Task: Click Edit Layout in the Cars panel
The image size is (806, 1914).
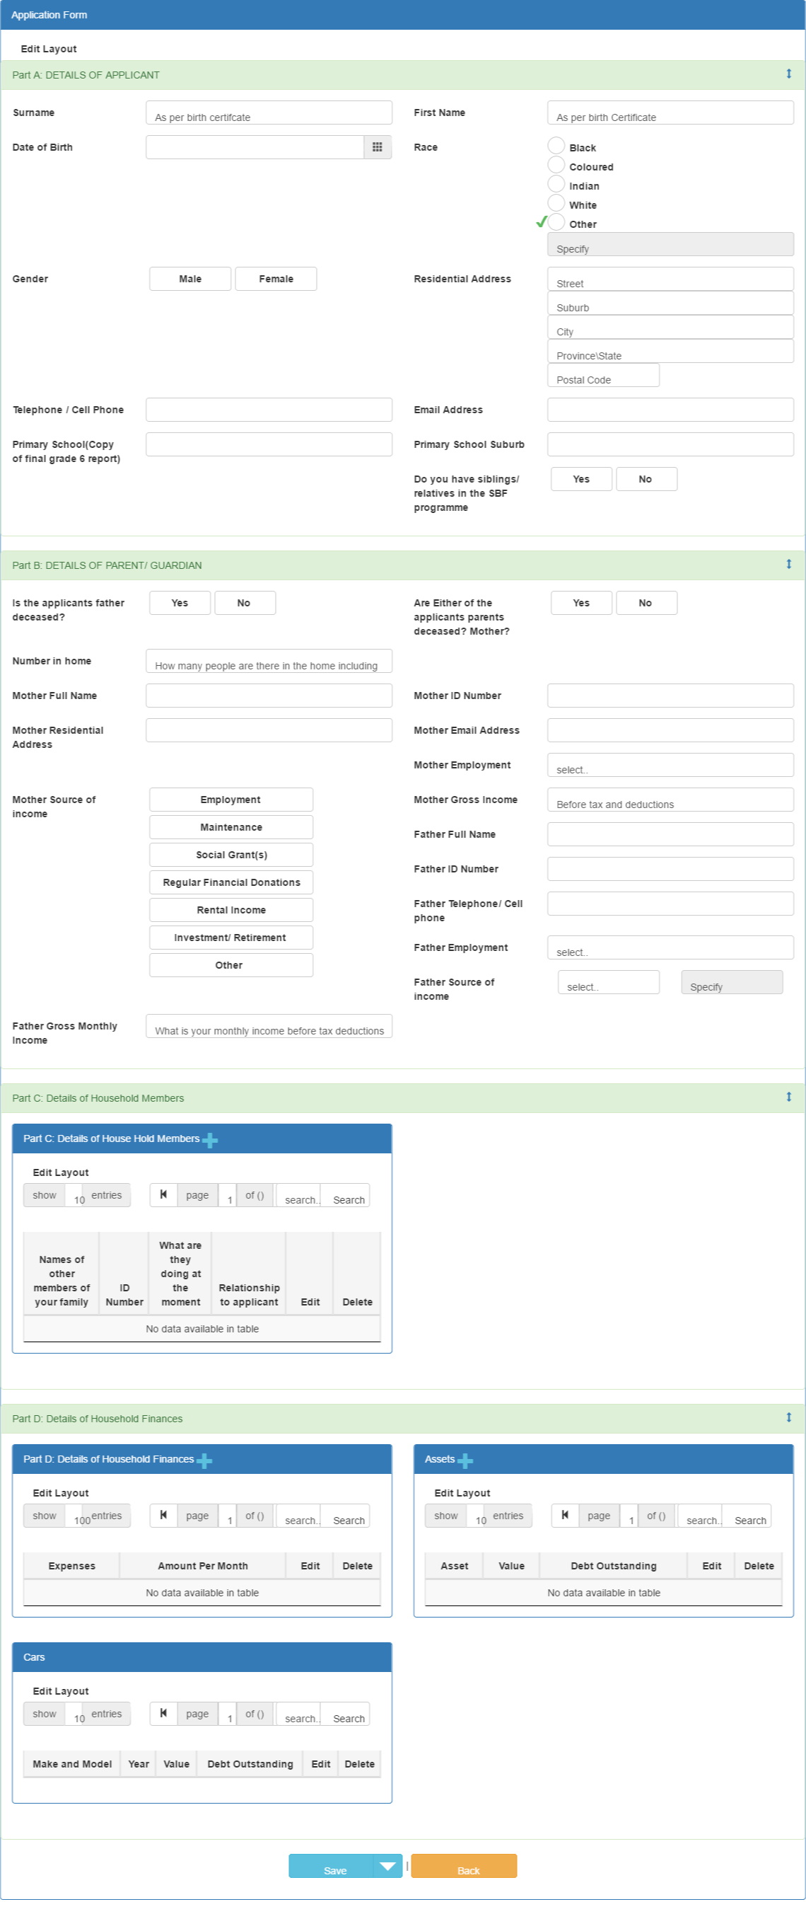Action: tap(61, 1691)
